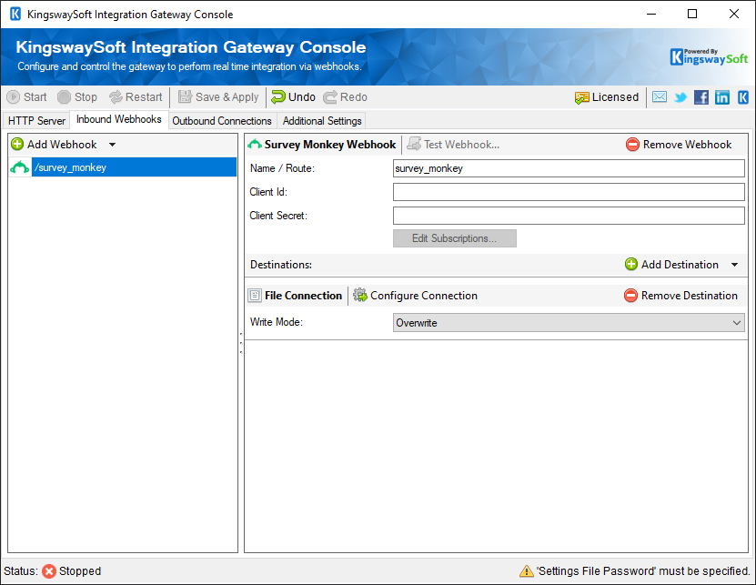Click the Redo toolbar button
Image resolution: width=756 pixels, height=585 pixels.
[x=345, y=97]
